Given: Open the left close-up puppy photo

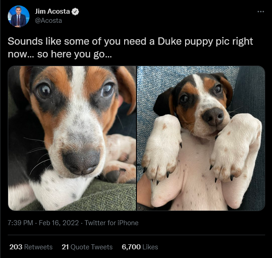Looking at the screenshot, I should pyautogui.click(x=72, y=138).
